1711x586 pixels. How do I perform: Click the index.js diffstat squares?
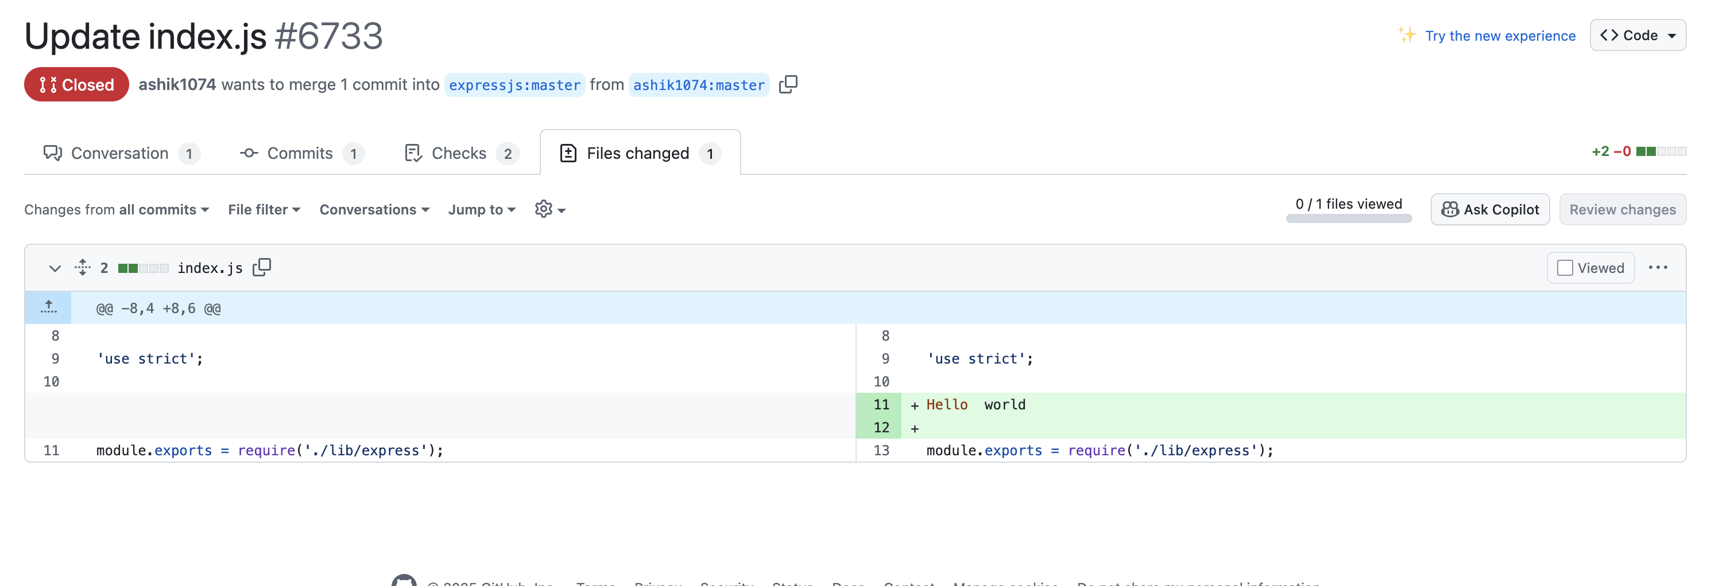click(x=143, y=268)
